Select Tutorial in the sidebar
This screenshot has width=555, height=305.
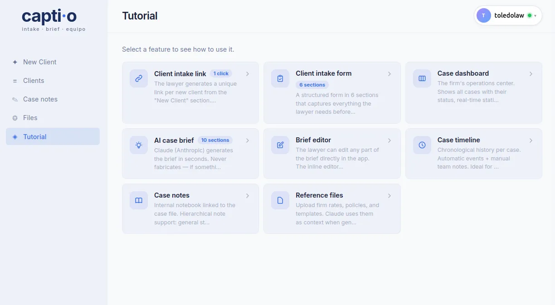coord(53,136)
